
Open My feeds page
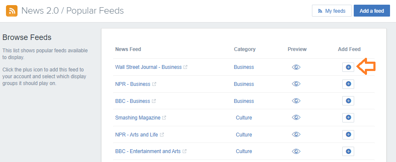332,11
